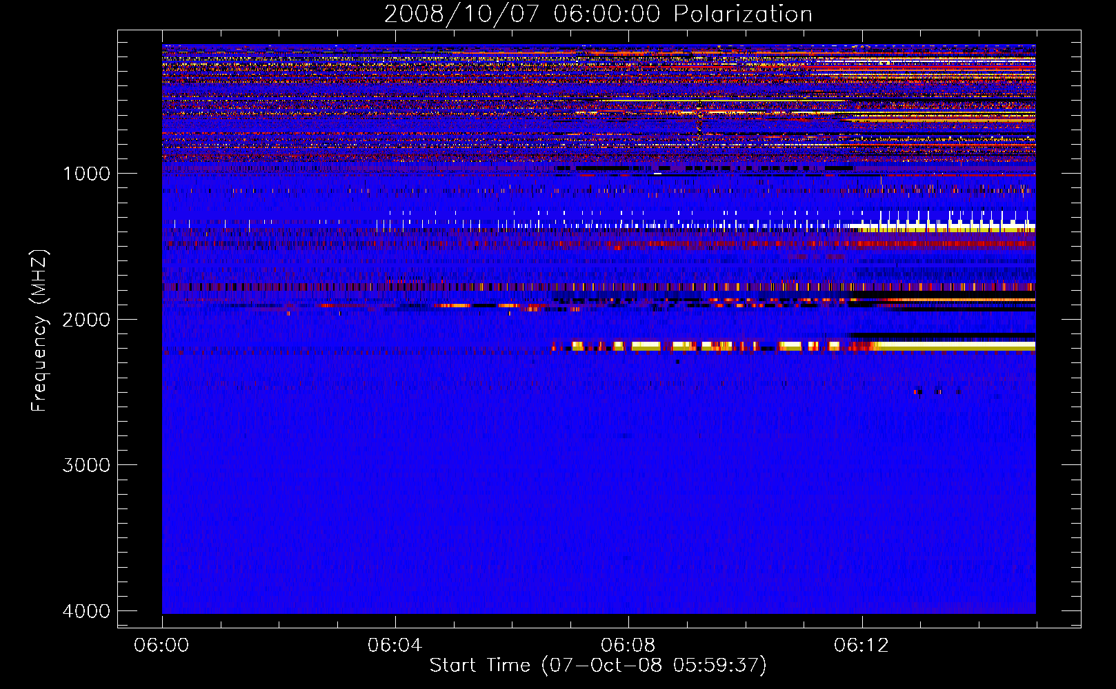Click the "Start Time (07-Oct-08 05:59:37)" label

coord(598,666)
